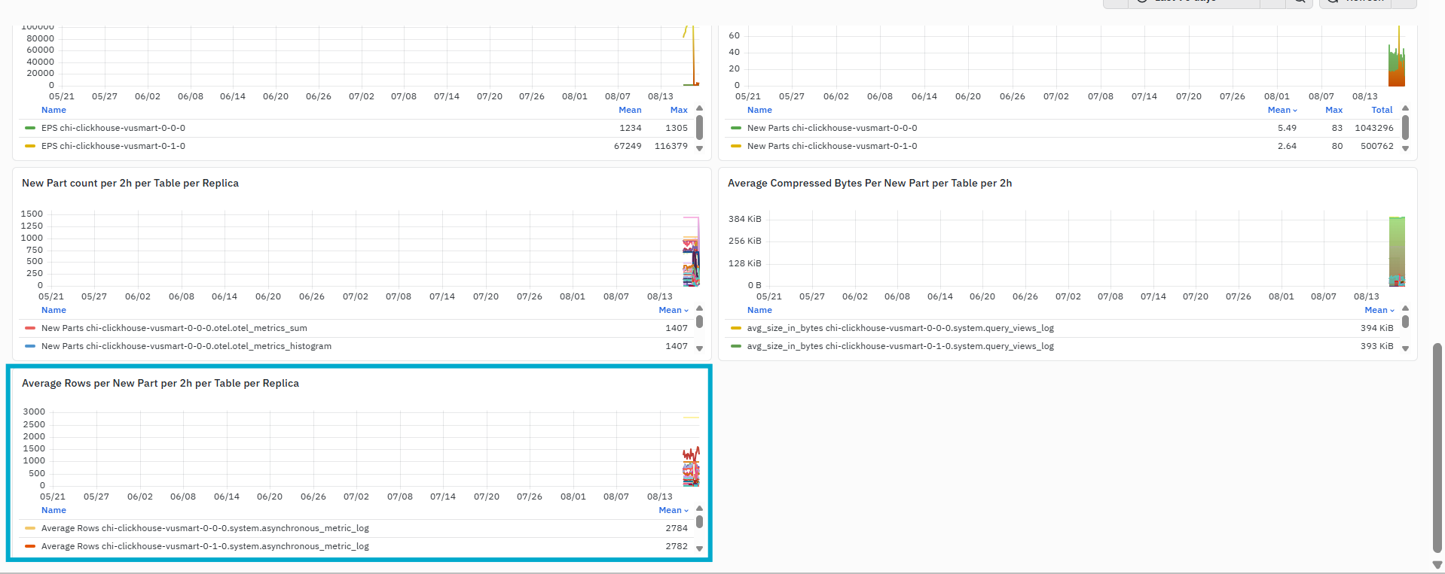Toggle New Parts otel_metrics_histogram series
The height and width of the screenshot is (574, 1445).
pyautogui.click(x=186, y=346)
